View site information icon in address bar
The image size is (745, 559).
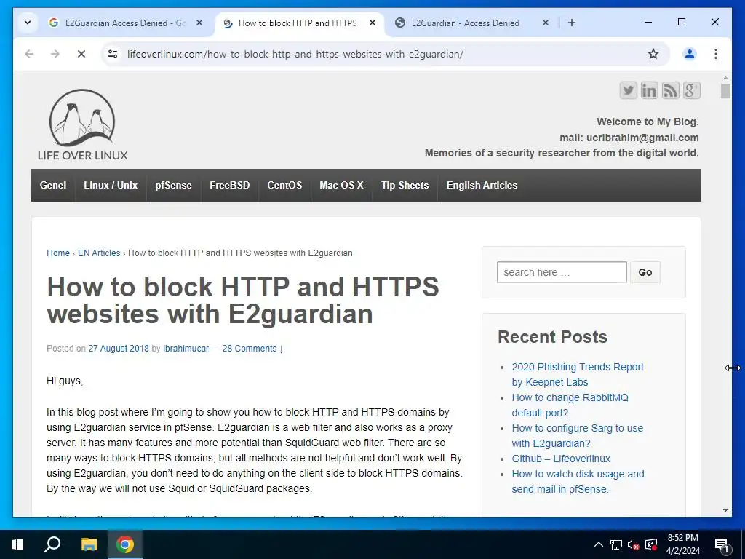[x=113, y=54]
